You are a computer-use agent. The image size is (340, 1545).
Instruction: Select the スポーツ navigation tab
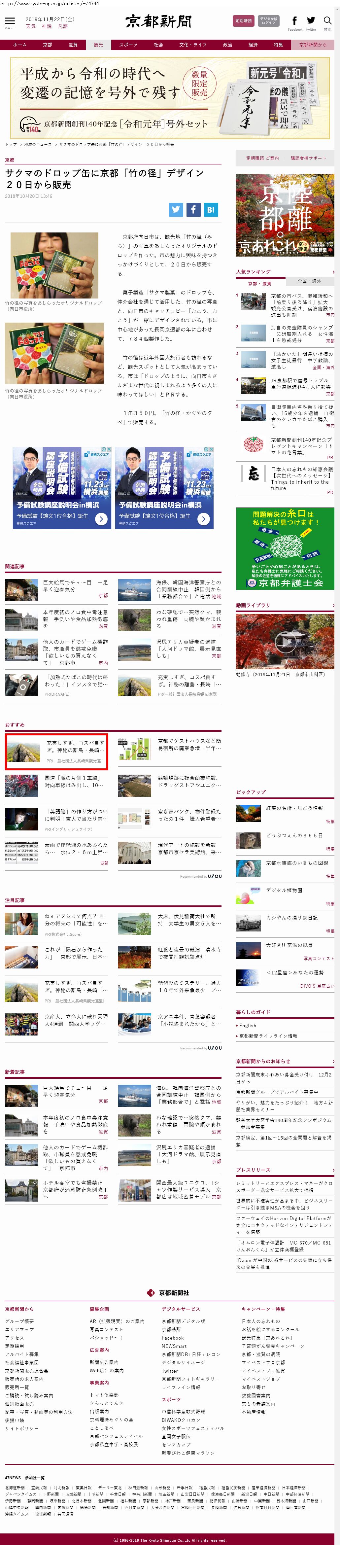pyautogui.click(x=128, y=45)
